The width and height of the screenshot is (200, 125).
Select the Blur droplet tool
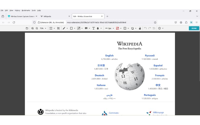click(x=98, y=28)
